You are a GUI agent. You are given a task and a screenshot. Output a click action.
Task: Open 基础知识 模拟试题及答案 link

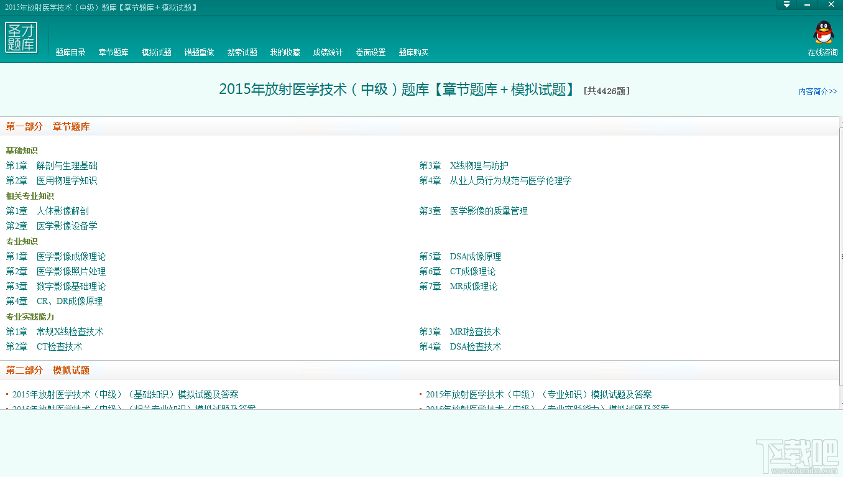(x=125, y=394)
